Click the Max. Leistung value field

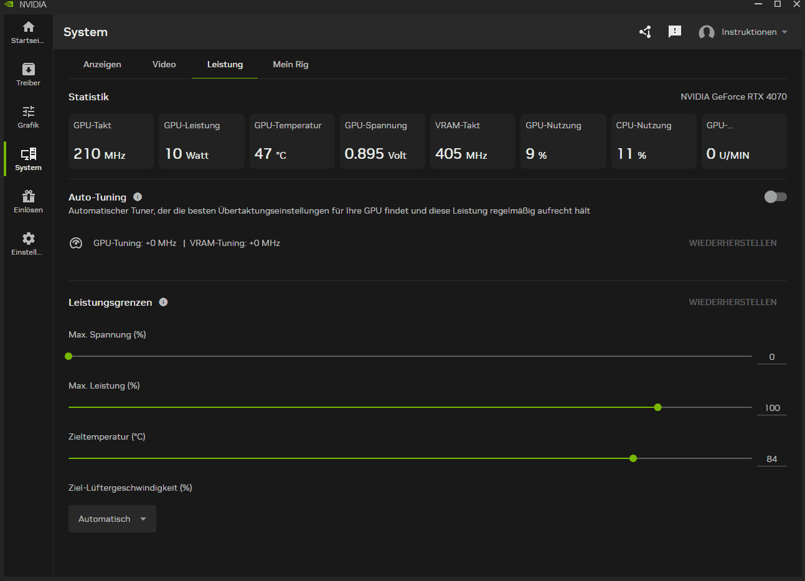pos(772,408)
